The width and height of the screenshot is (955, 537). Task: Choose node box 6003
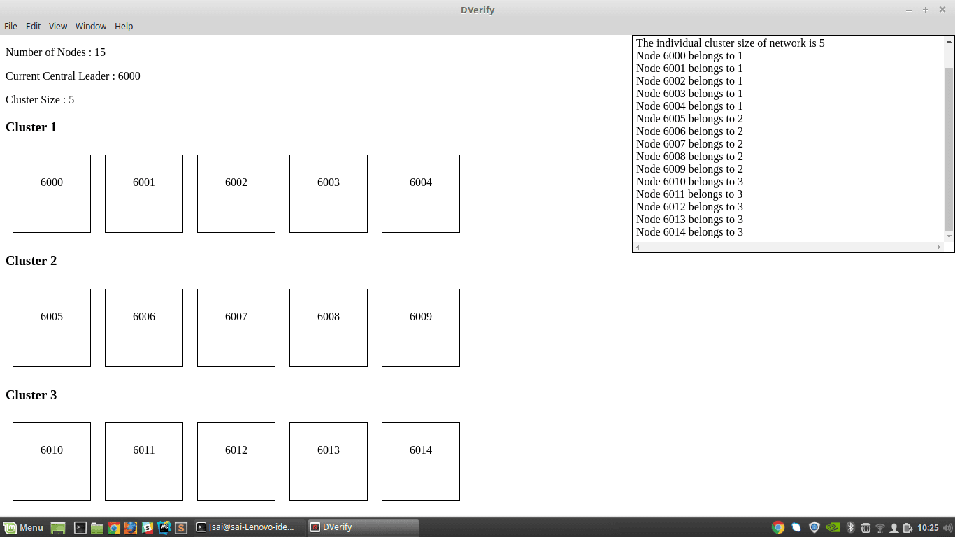329,194
